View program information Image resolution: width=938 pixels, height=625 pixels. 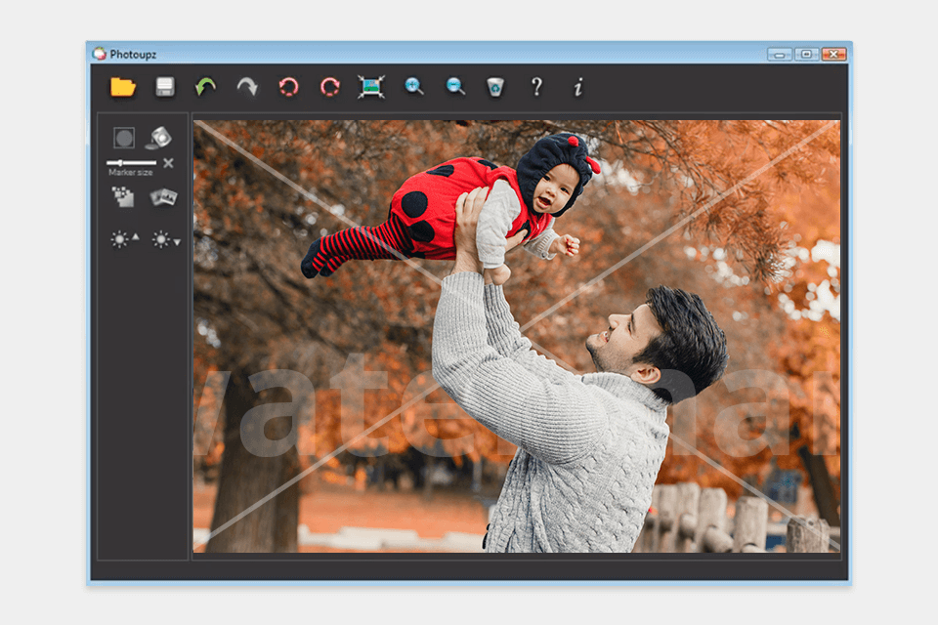tap(576, 87)
